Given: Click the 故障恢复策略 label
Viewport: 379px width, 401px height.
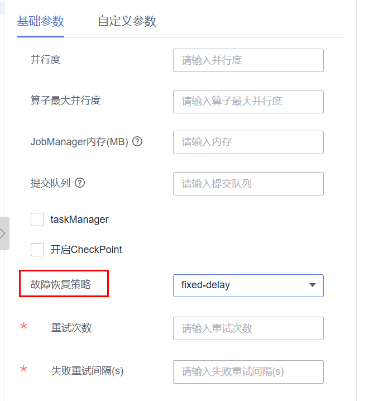Looking at the screenshot, I should 61,284.
